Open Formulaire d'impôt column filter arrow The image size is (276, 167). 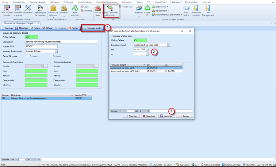point(144,65)
